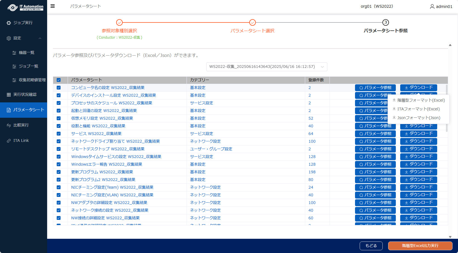Image resolution: width=458 pixels, height=253 pixels.
Task: Click the admin01 user profile icon
Action: (x=432, y=6)
